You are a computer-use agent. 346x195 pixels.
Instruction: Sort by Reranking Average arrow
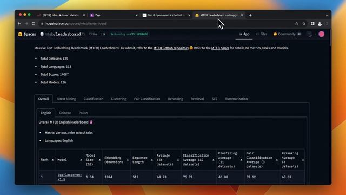point(303,160)
